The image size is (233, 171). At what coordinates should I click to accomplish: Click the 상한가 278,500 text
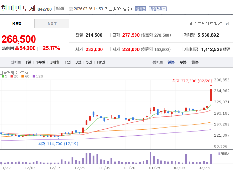(x=156, y=35)
